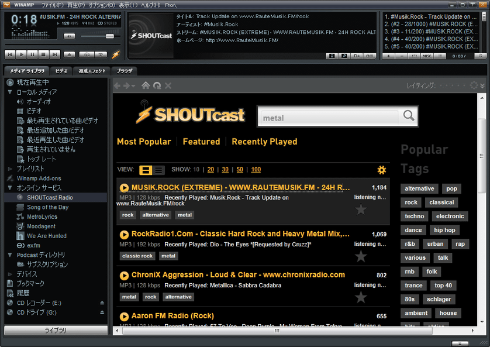
Task: Switch to the ビデオ tab
Action: coord(61,71)
